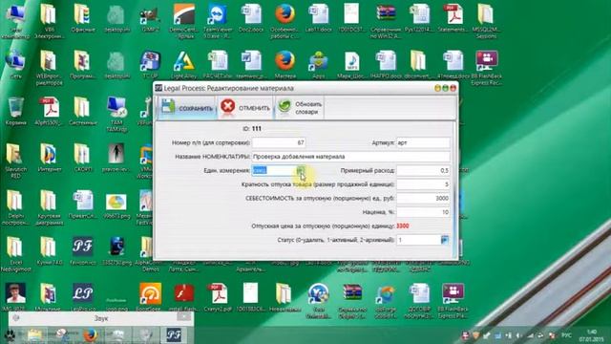Click the Статус value field
Viewport: 611px width, 344px height.
[x=418, y=240]
